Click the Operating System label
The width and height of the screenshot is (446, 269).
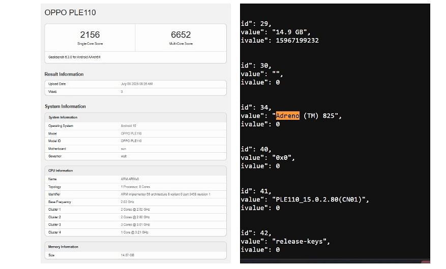pyautogui.click(x=61, y=126)
